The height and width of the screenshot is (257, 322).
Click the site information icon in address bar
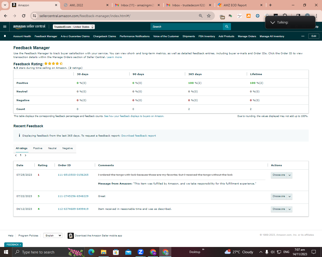[34, 16]
